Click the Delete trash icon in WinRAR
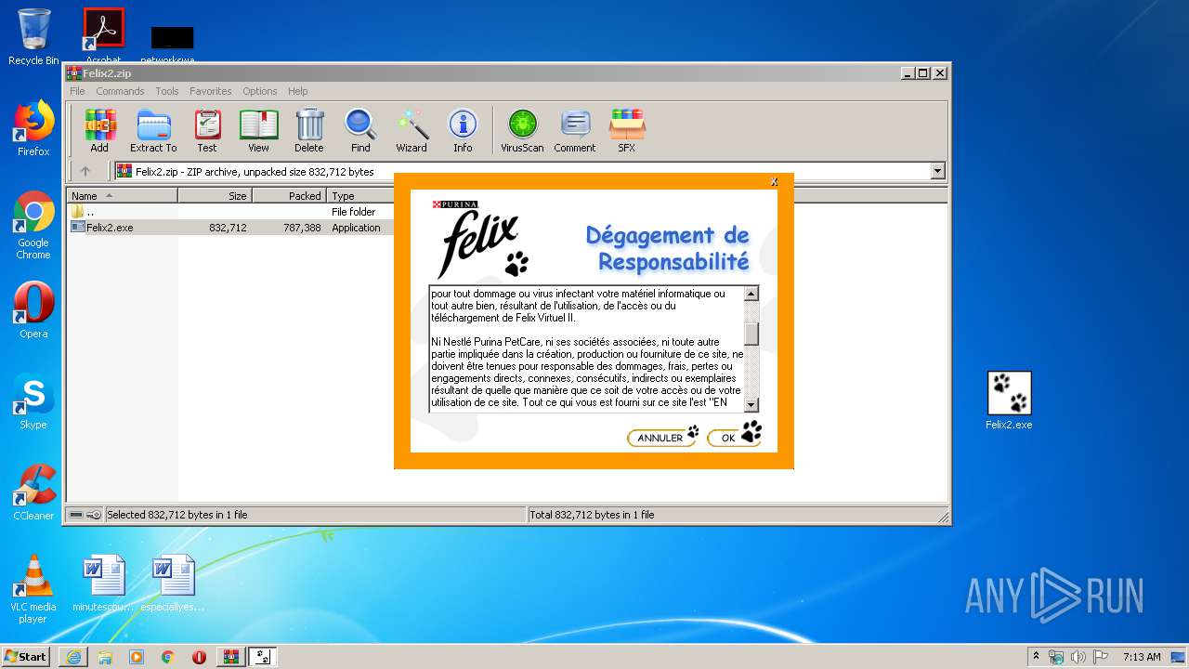Screen dimensions: 1189x669 point(309,130)
